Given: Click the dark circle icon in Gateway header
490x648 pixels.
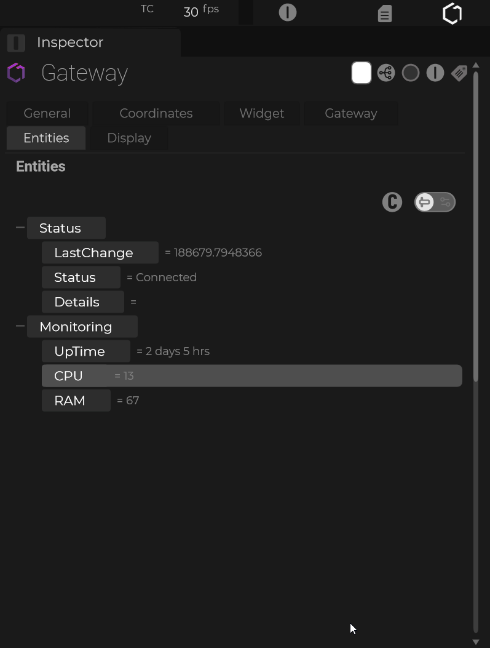Looking at the screenshot, I should click(411, 73).
